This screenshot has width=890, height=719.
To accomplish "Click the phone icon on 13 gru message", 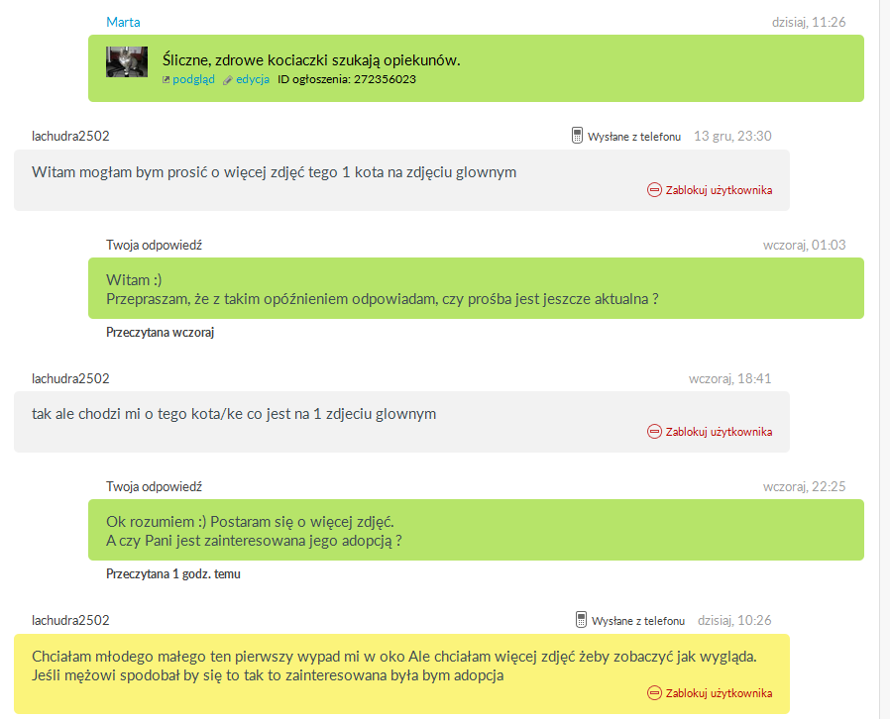I will pyautogui.click(x=577, y=136).
